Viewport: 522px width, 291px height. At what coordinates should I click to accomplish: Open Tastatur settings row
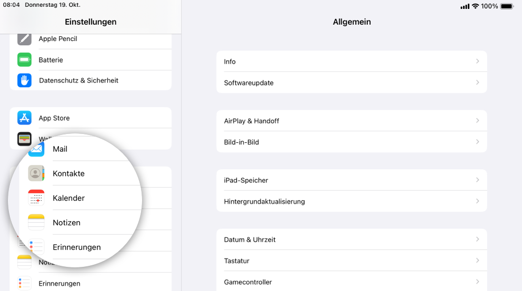click(x=352, y=261)
